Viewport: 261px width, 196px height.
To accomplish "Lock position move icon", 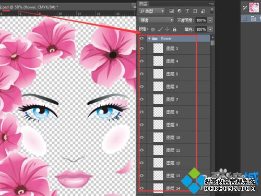I will [x=167, y=29].
